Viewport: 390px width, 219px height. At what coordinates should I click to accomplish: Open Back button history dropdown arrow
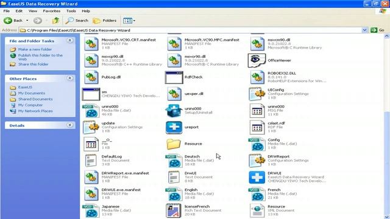click(x=27, y=21)
